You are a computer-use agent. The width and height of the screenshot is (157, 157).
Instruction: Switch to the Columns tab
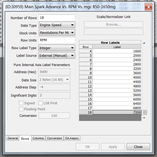click(x=38, y=138)
